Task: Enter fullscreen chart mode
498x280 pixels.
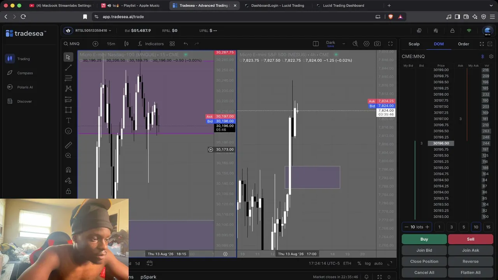Action: tap(390, 44)
